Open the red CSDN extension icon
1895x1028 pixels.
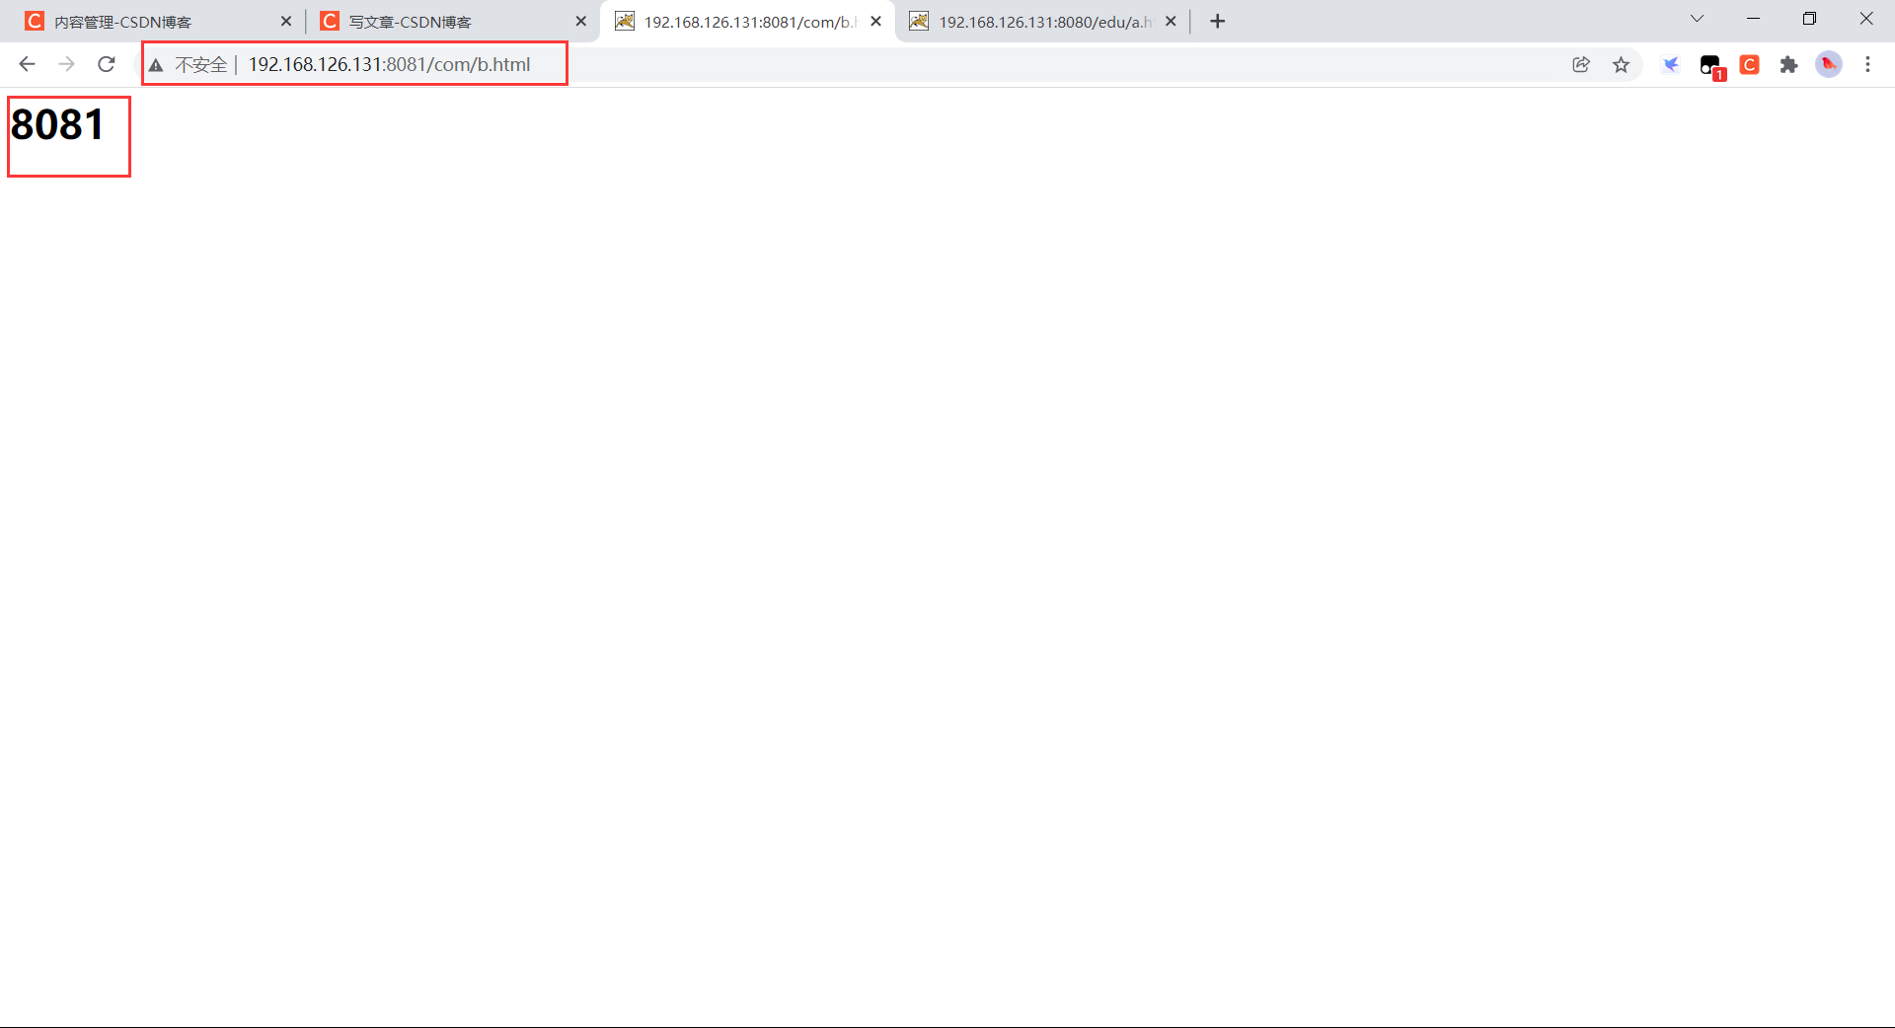click(x=1750, y=64)
